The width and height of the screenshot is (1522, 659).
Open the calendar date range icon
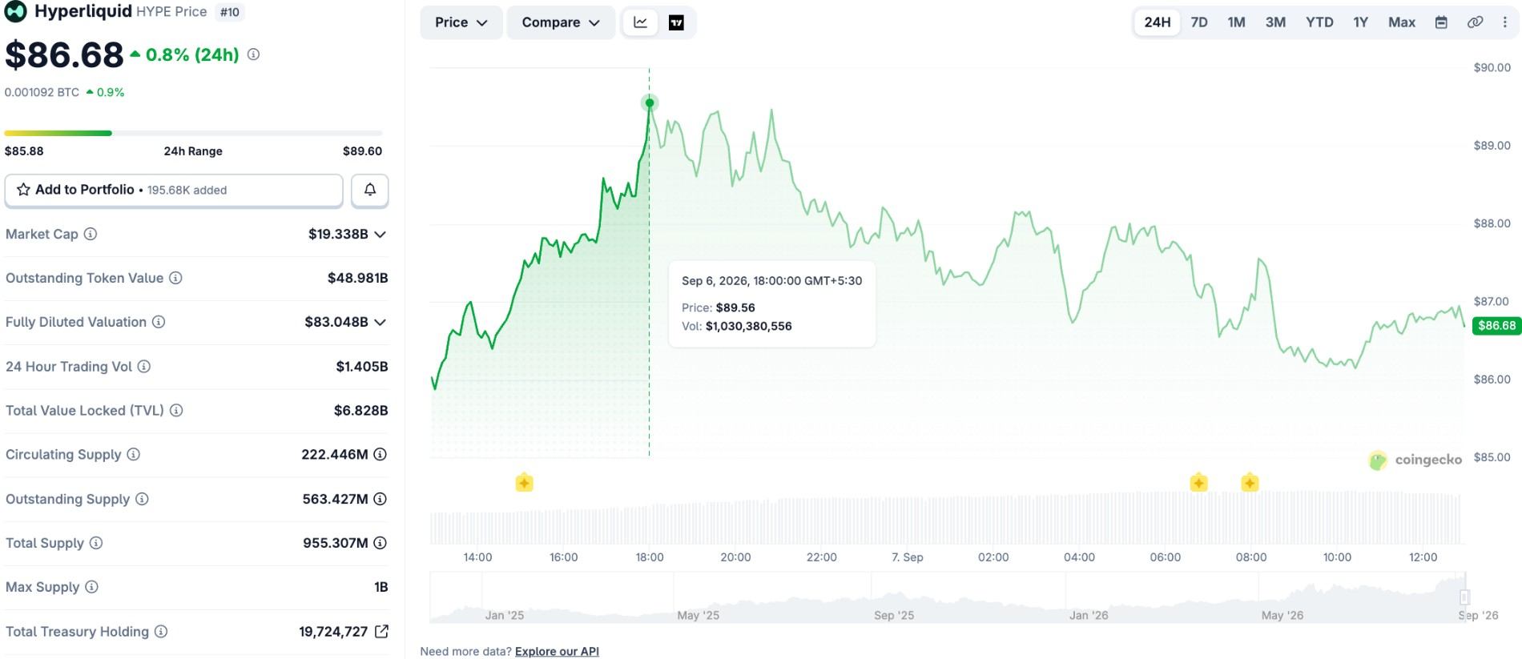[1441, 22]
